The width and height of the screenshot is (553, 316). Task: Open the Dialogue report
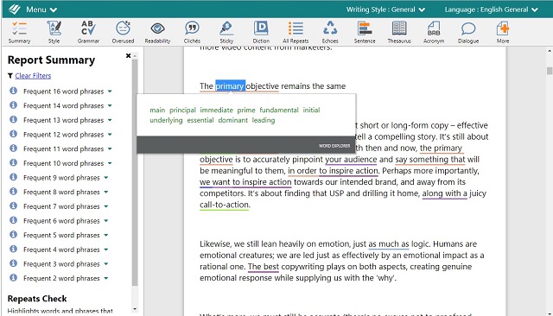468,32
